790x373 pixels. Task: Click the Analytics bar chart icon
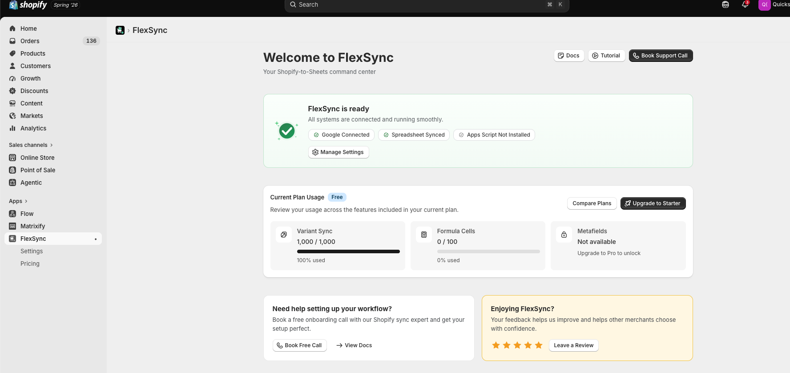(12, 128)
